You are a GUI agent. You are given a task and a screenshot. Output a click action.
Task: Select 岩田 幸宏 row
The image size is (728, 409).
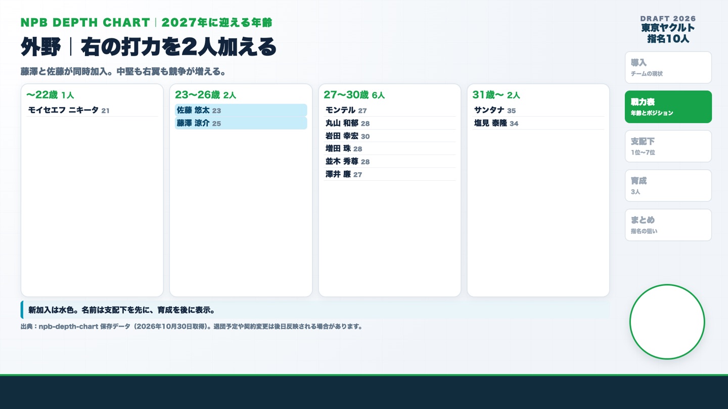[389, 136]
